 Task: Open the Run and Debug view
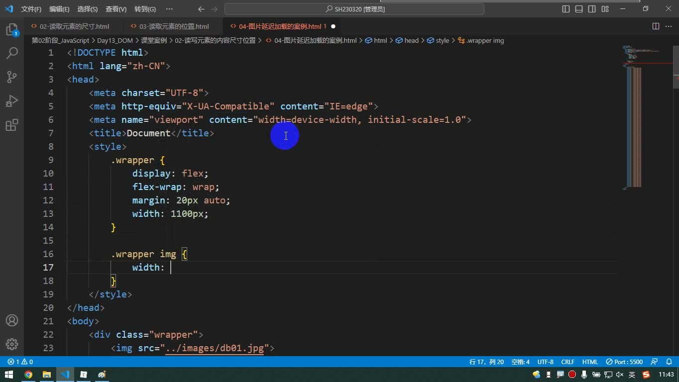click(12, 101)
